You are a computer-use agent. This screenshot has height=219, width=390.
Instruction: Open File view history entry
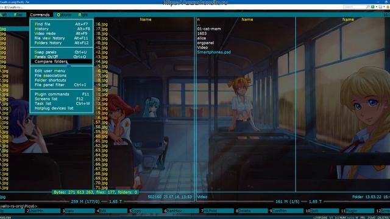point(62,38)
